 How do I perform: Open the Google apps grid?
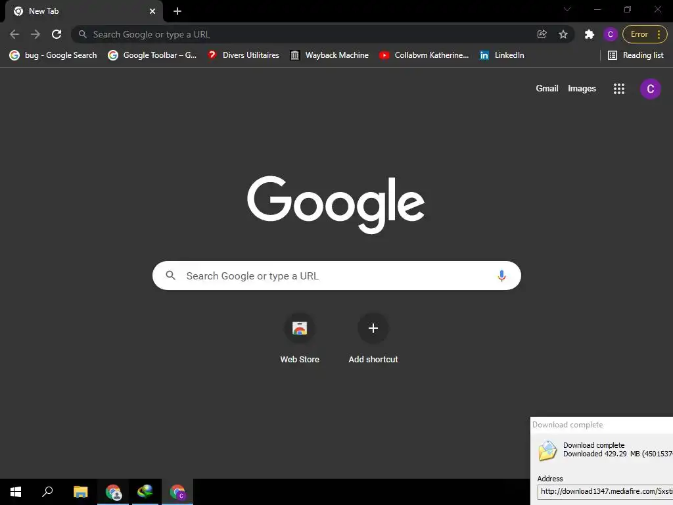(x=619, y=89)
